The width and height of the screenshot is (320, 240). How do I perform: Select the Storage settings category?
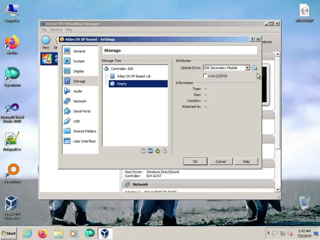[80, 81]
